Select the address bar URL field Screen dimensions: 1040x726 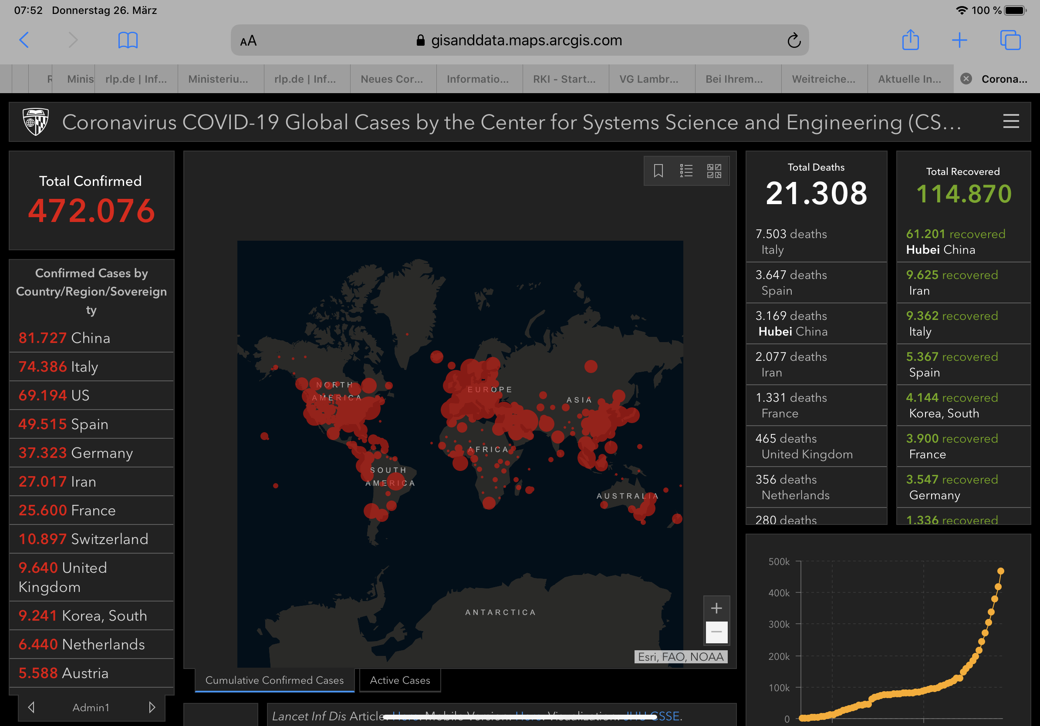coord(520,40)
